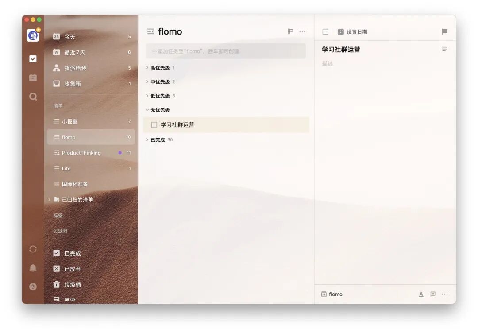Image resolution: width=478 pixels, height=333 pixels.
Task: Collapse the 无优先级 group
Action: coord(147,110)
